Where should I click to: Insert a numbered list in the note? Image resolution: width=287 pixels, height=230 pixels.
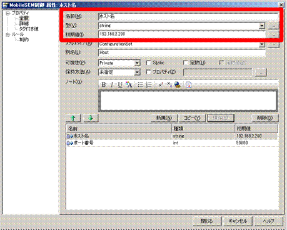click(149, 85)
